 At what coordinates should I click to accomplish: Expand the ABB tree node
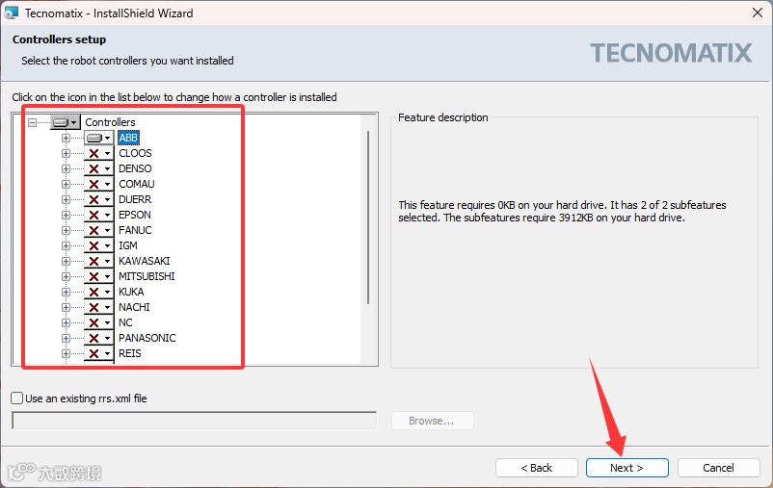(66, 138)
